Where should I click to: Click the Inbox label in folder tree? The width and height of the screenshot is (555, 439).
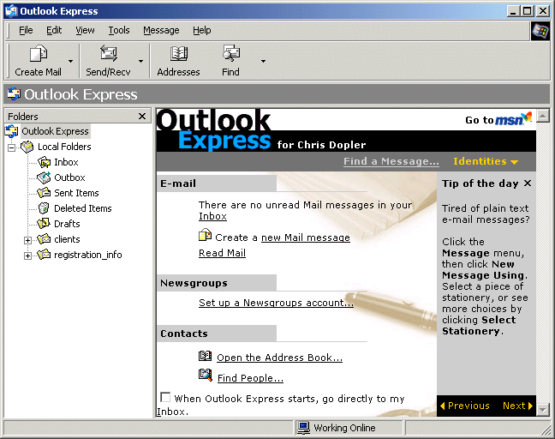[x=66, y=162]
